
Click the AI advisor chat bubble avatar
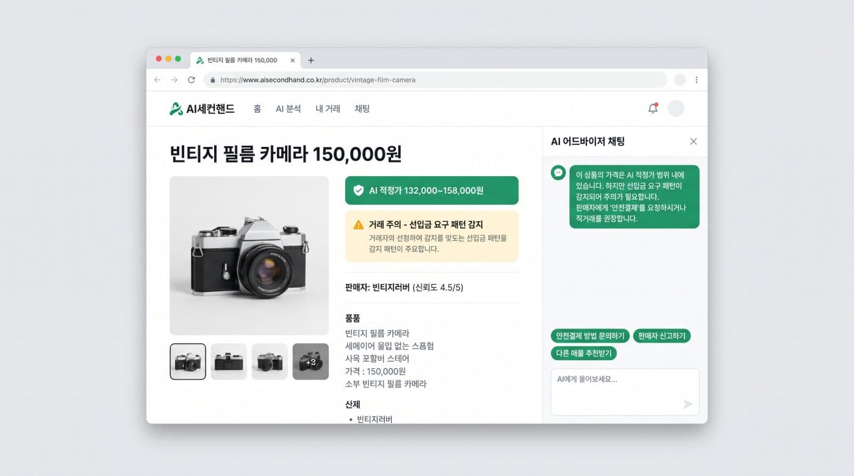point(558,172)
